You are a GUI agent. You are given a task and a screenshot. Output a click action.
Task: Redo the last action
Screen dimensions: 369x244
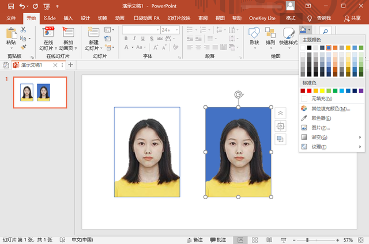tap(35, 6)
